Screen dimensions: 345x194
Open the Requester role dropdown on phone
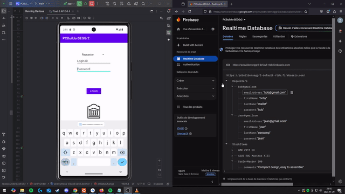(x=93, y=54)
